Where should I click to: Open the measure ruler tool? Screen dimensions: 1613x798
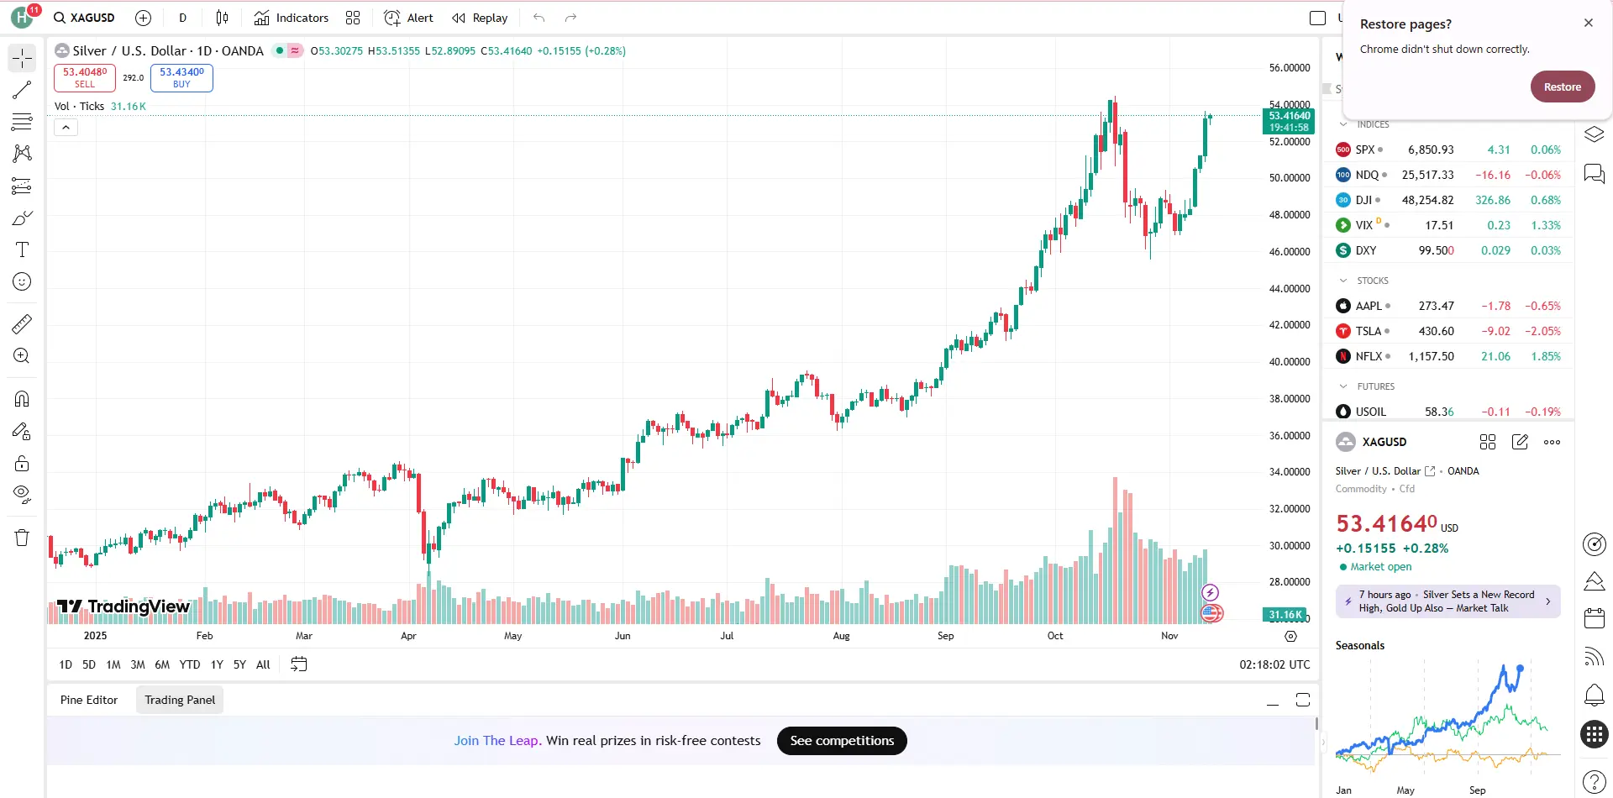pos(22,323)
